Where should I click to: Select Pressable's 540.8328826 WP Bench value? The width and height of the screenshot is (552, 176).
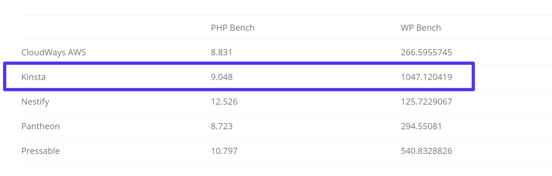(426, 151)
